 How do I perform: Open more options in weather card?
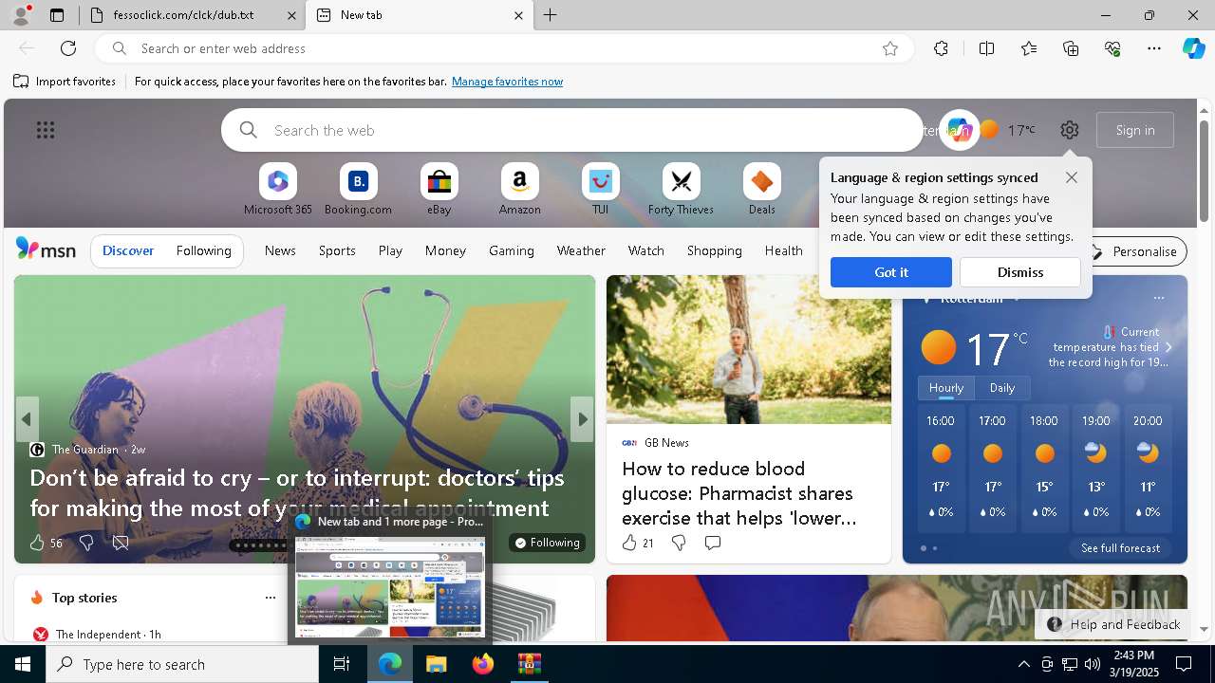point(1158,298)
